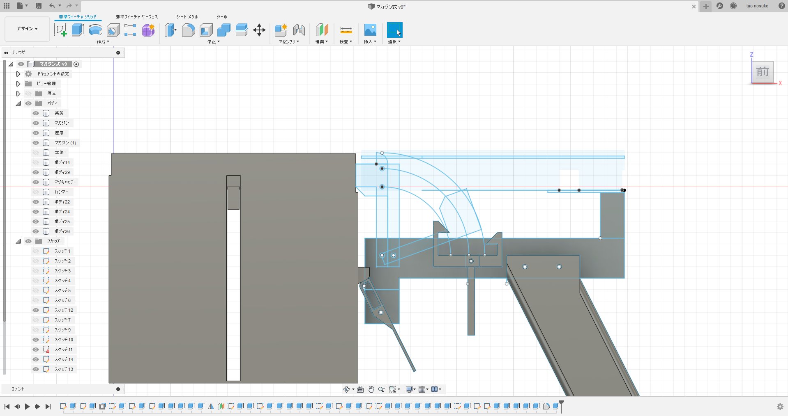
Task: Play the timeline
Action: (x=27, y=407)
